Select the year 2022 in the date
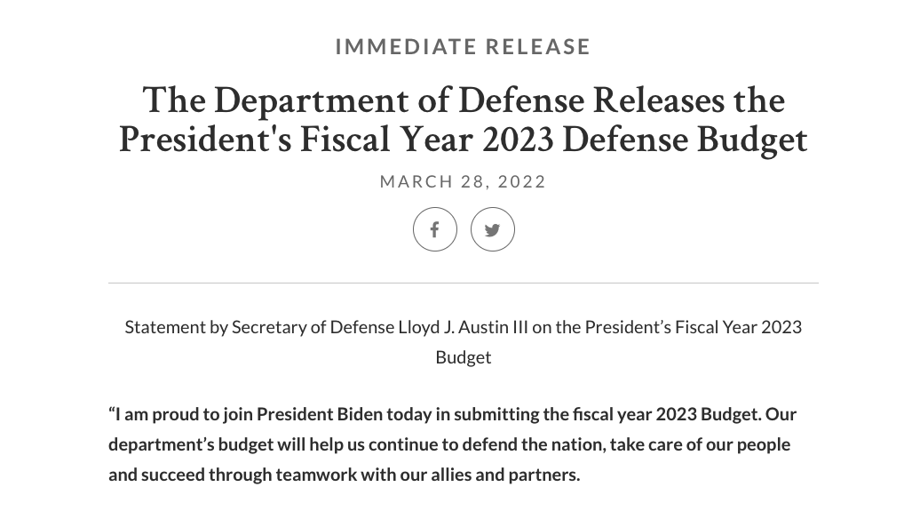The width and height of the screenshot is (904, 511). (522, 181)
